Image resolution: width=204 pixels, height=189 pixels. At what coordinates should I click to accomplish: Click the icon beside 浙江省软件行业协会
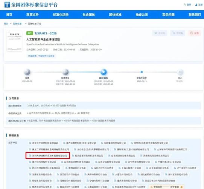pyautogui.click(x=58, y=174)
